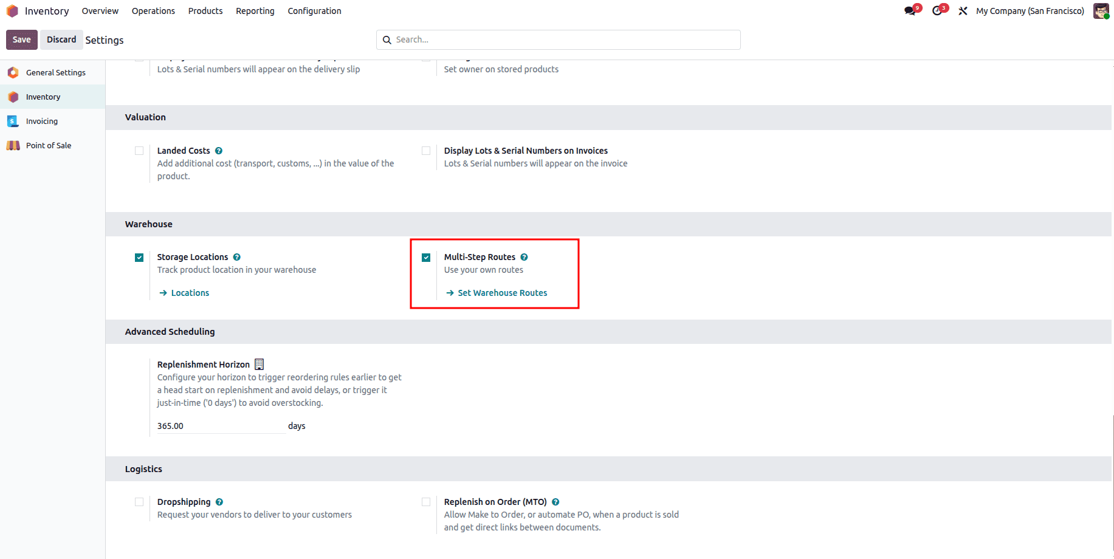1114x559 pixels.
Task: Open the discuss messages icon
Action: click(910, 11)
